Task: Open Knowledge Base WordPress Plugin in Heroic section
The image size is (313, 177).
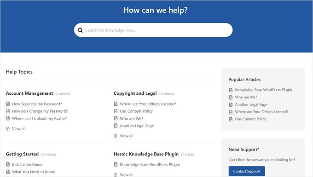Action: [x=150, y=165]
